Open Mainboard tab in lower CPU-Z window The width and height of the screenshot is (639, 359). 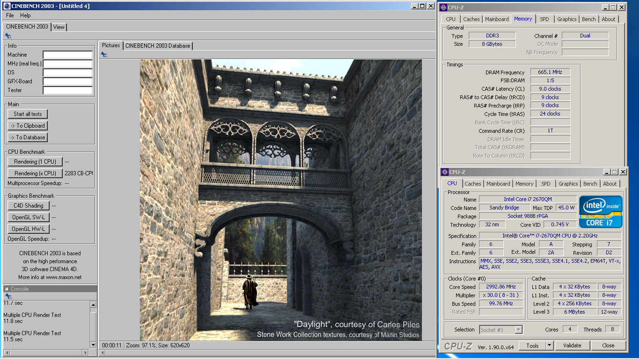(x=498, y=184)
